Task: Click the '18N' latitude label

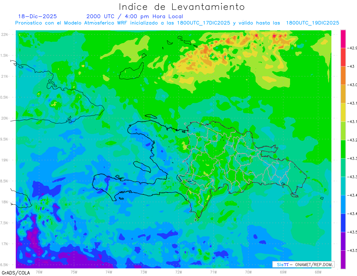Action: (5, 202)
